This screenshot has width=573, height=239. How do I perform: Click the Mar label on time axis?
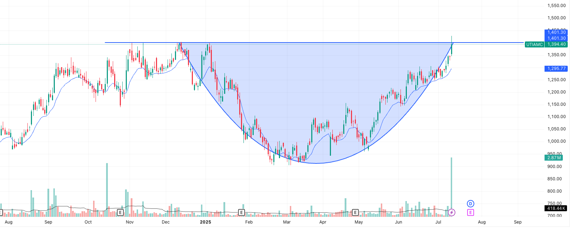287,222
